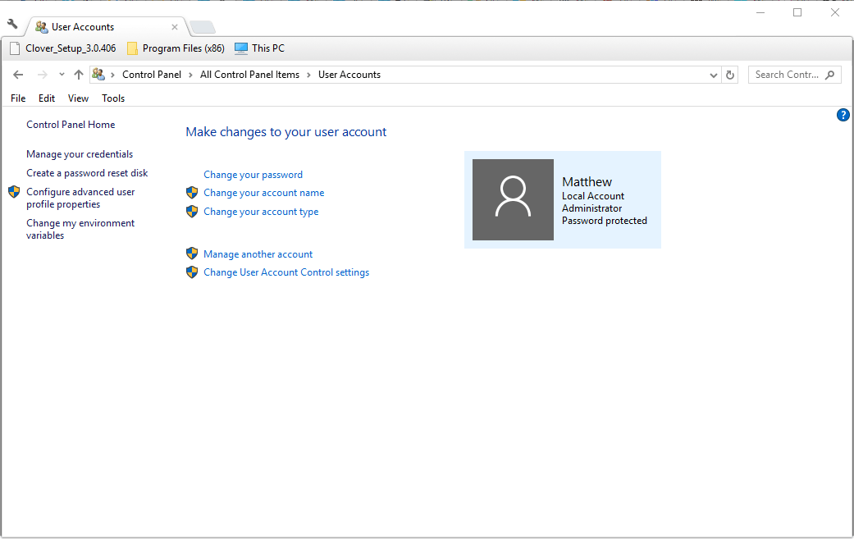The image size is (854, 539).
Task: Go back with the back arrow
Action: 18,75
